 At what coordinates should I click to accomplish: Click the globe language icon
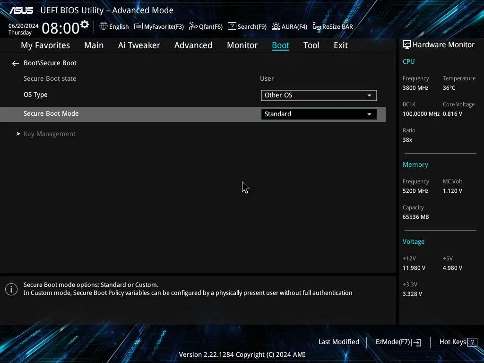tap(104, 26)
